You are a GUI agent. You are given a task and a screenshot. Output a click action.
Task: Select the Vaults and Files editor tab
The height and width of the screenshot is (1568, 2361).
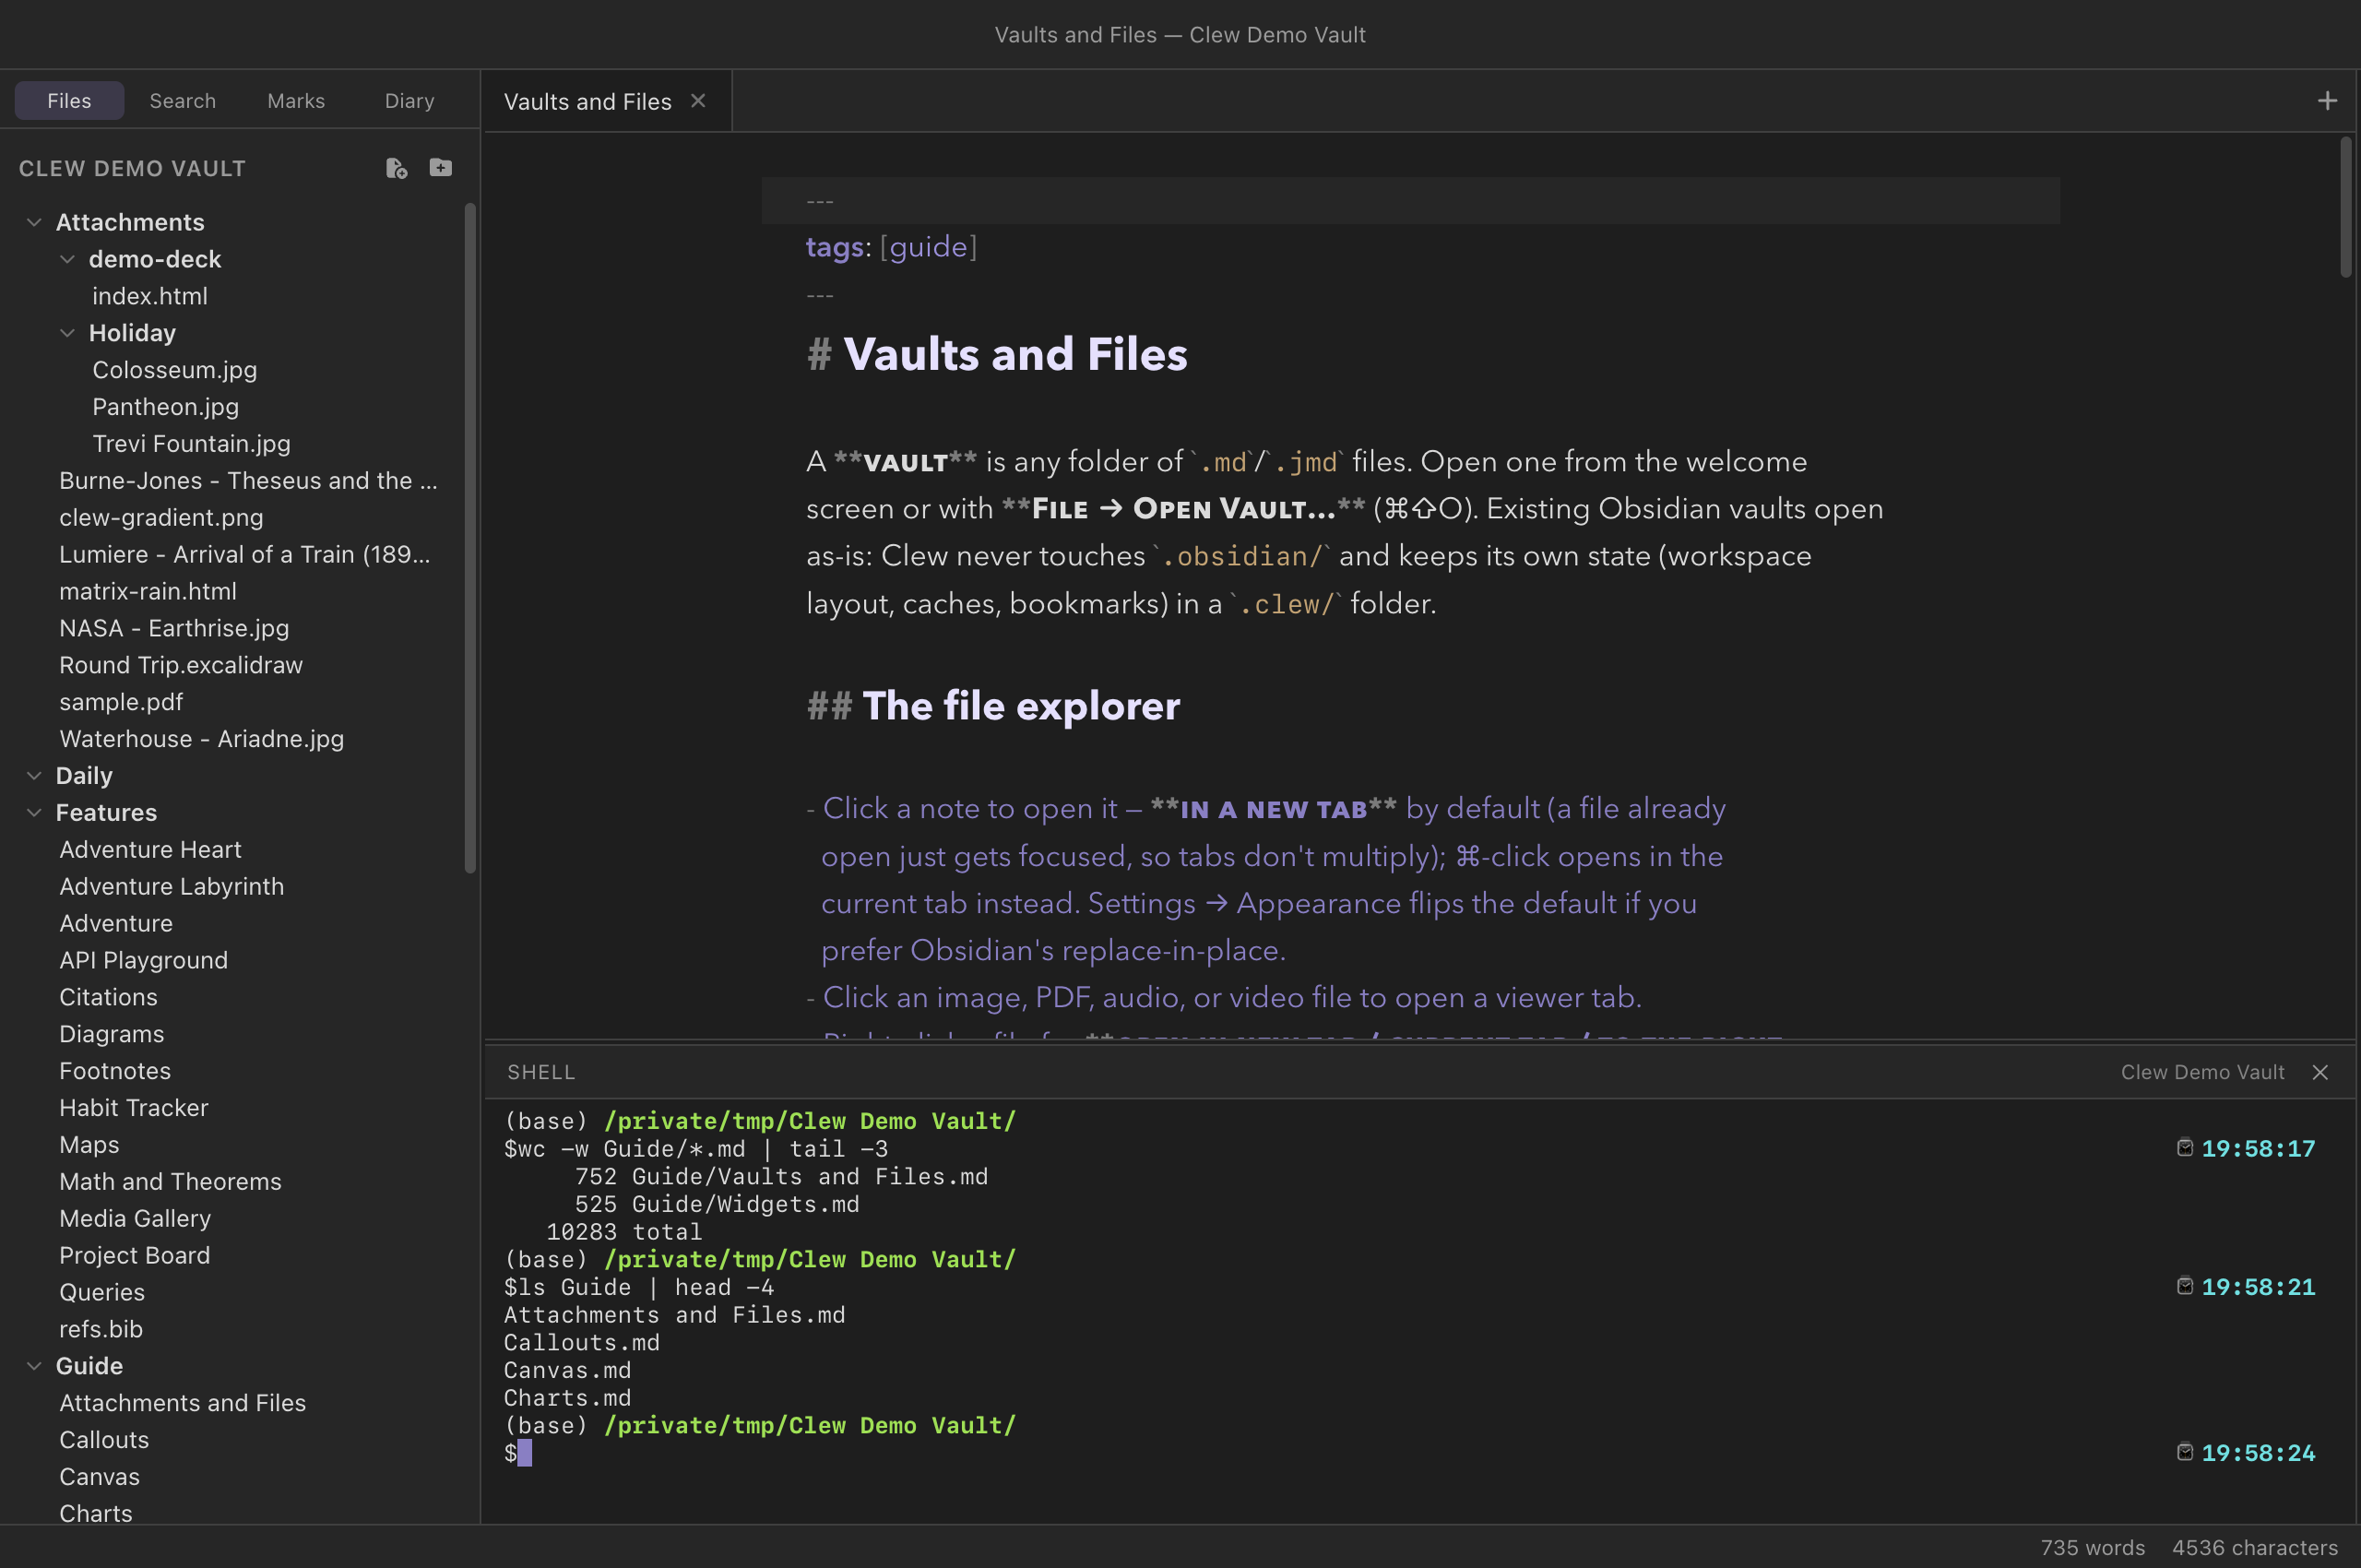pos(588,102)
